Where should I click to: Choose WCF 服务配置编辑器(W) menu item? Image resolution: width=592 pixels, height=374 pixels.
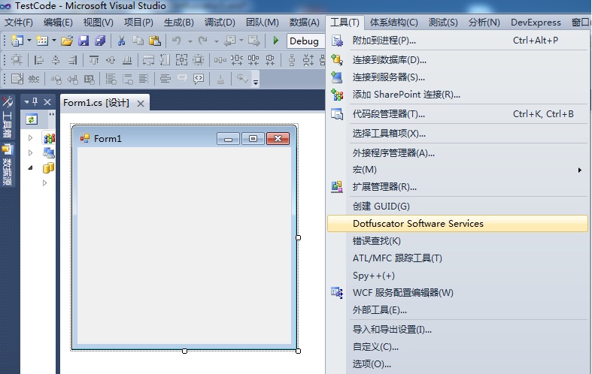pyautogui.click(x=457, y=293)
